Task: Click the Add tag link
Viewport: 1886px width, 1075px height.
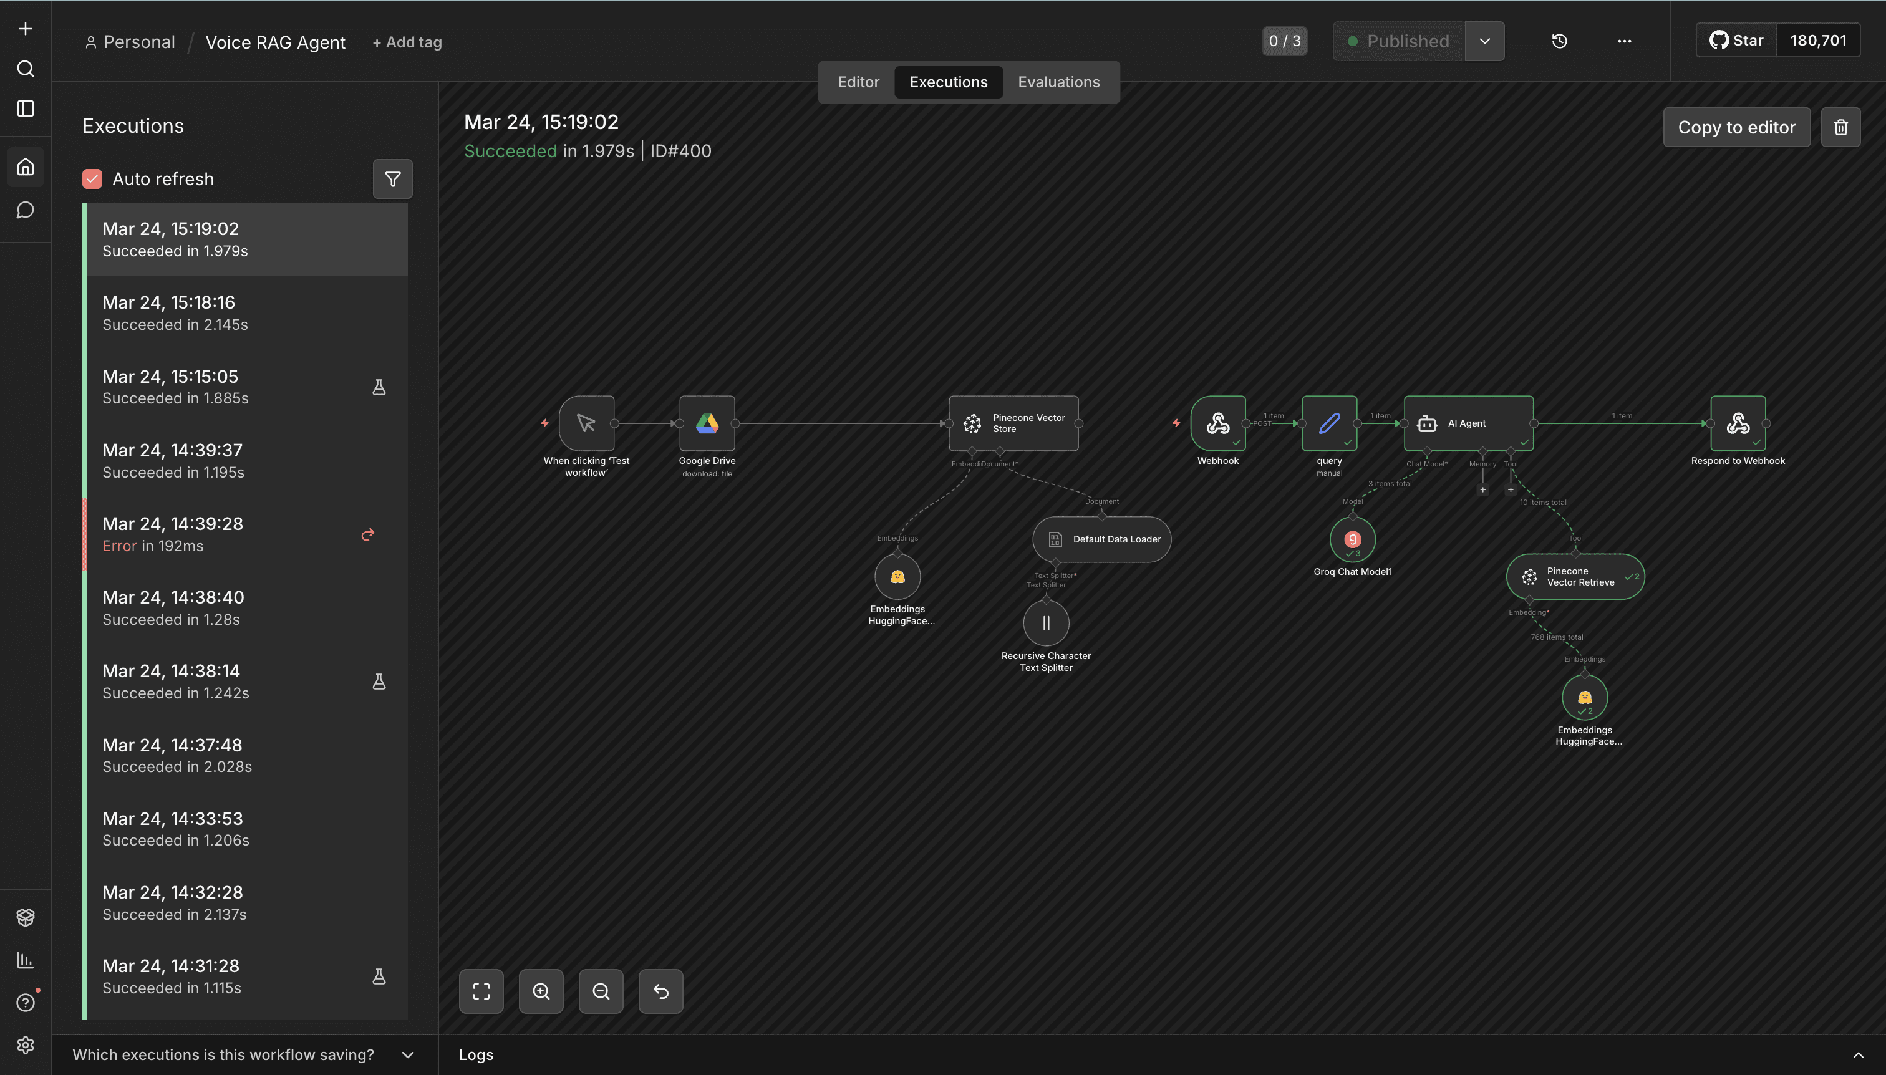Action: pyautogui.click(x=407, y=42)
